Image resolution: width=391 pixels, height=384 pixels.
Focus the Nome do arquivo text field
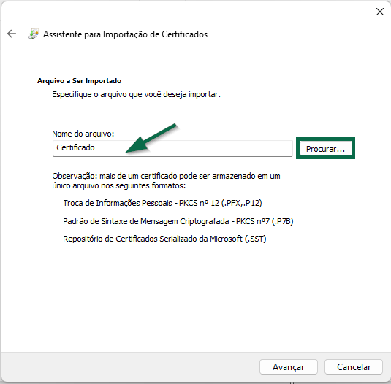point(172,148)
